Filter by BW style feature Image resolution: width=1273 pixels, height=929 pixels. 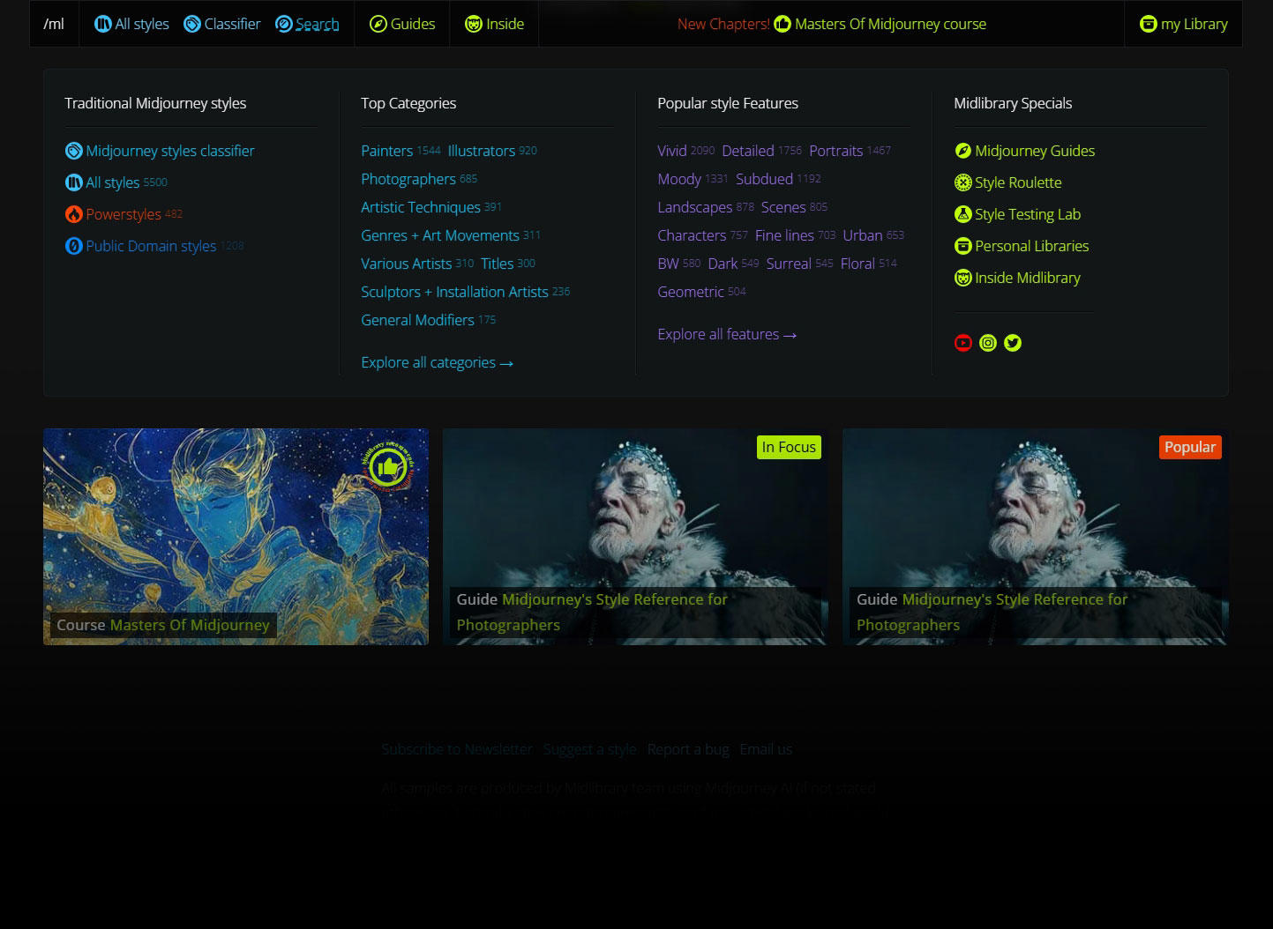pyautogui.click(x=669, y=264)
